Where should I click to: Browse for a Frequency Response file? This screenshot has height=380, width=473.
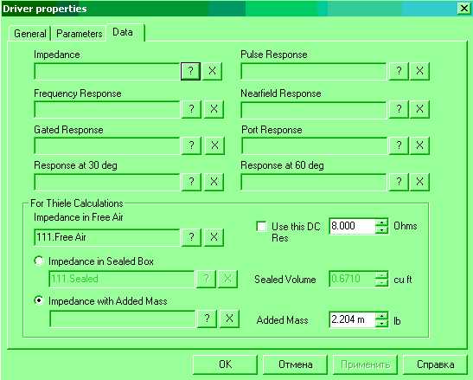click(191, 109)
